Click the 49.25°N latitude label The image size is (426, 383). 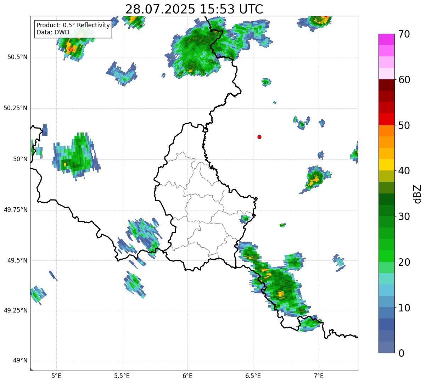[x=15, y=311]
